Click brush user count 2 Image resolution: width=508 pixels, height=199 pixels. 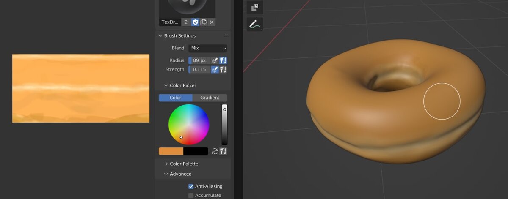tap(186, 22)
